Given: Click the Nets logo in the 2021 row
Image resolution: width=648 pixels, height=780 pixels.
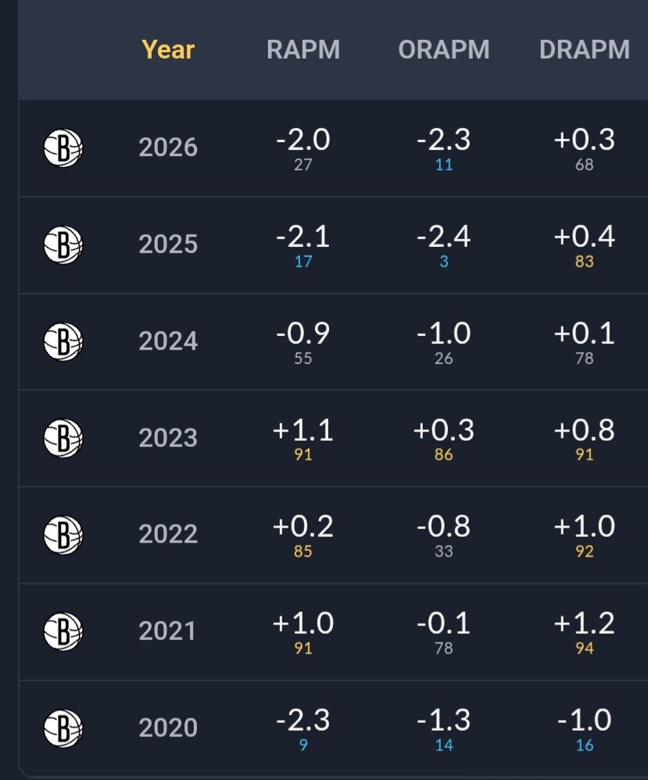Looking at the screenshot, I should click(63, 632).
